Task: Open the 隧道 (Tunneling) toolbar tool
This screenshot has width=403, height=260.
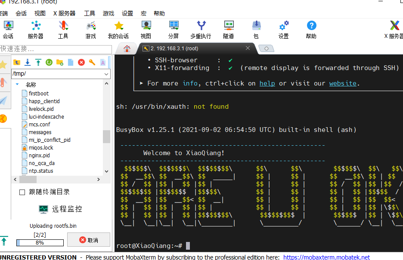Action: pos(229,30)
